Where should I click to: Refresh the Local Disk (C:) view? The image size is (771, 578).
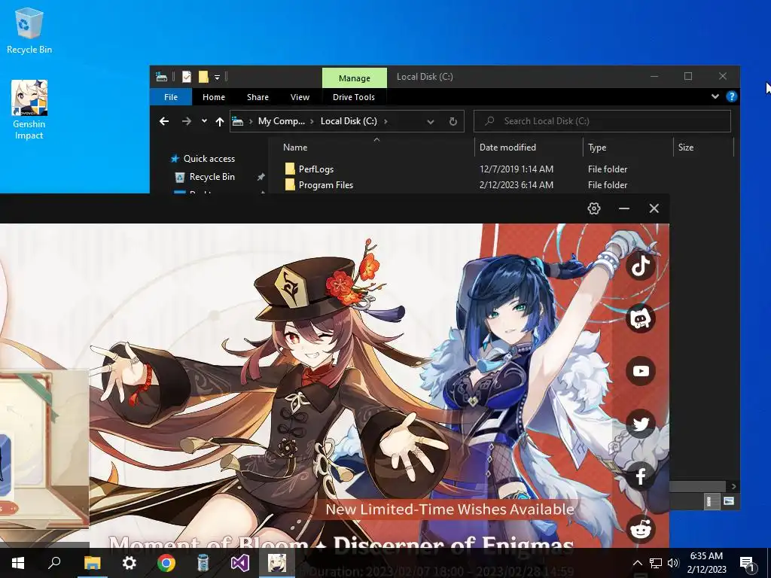point(453,121)
